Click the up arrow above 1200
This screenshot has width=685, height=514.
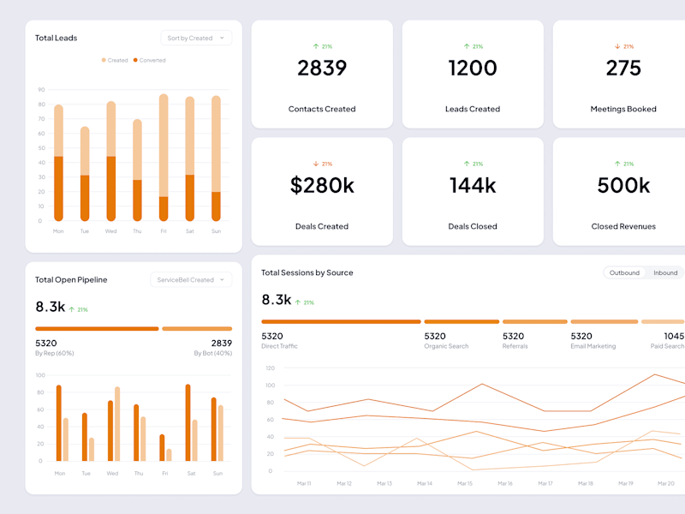pos(467,46)
